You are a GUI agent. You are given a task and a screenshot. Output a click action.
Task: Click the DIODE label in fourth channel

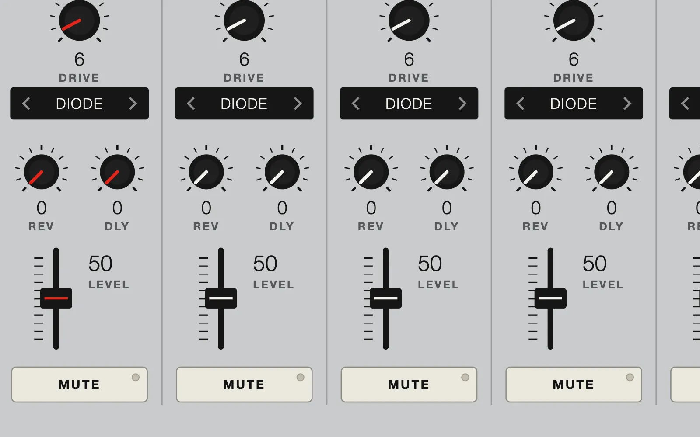click(x=574, y=104)
